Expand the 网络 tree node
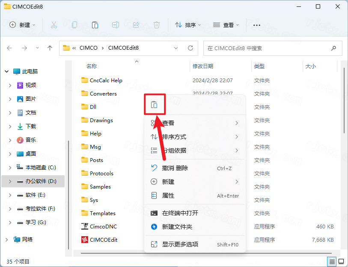The width and height of the screenshot is (348, 267). 7,240
